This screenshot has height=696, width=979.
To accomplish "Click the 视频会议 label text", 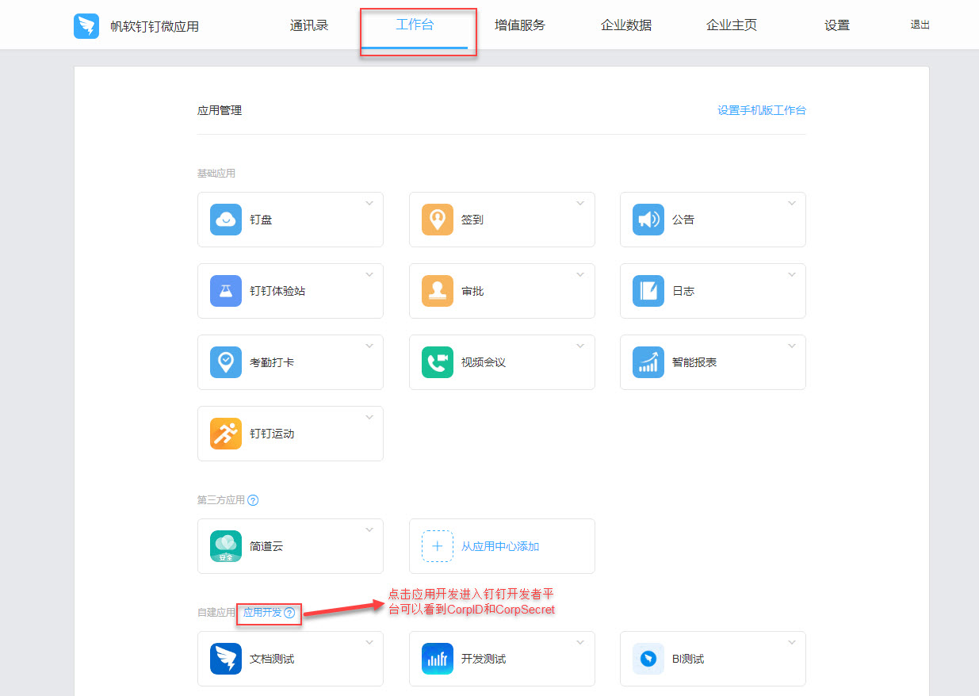I will tap(484, 362).
